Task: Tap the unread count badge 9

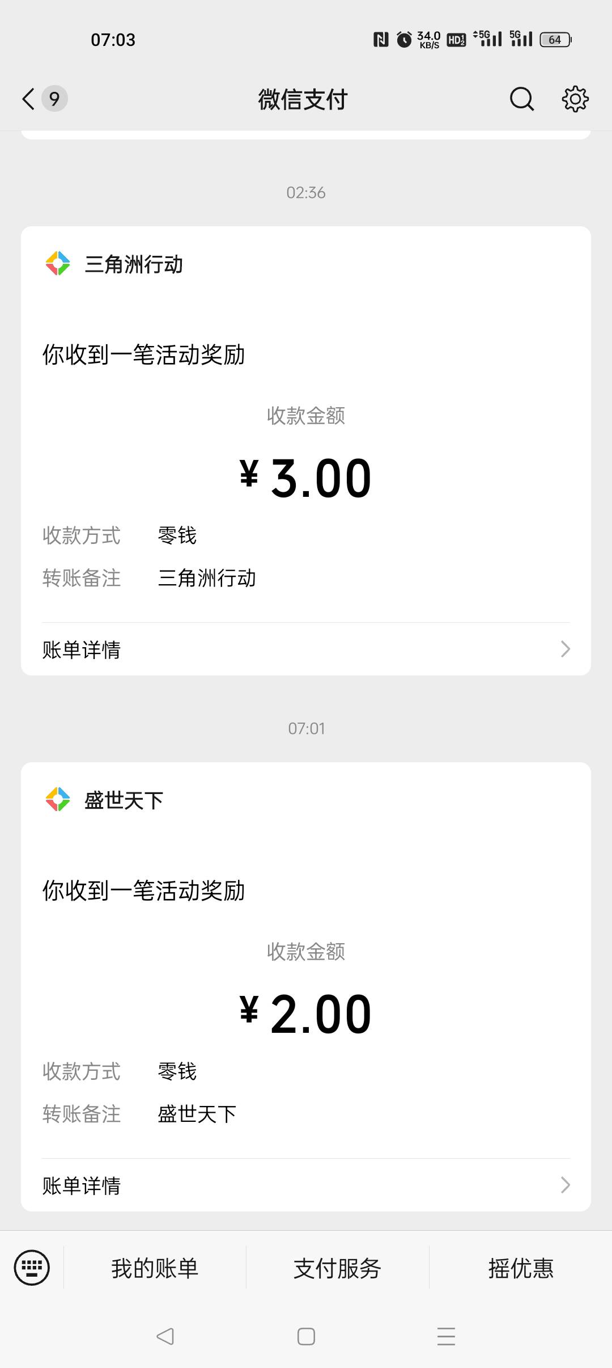Action: [54, 99]
